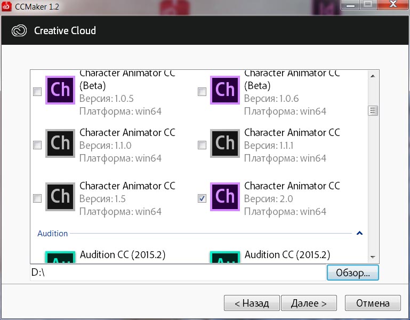410x320 pixels.
Task: Uncheck Character Animator CC version 2.0
Action: pos(202,198)
